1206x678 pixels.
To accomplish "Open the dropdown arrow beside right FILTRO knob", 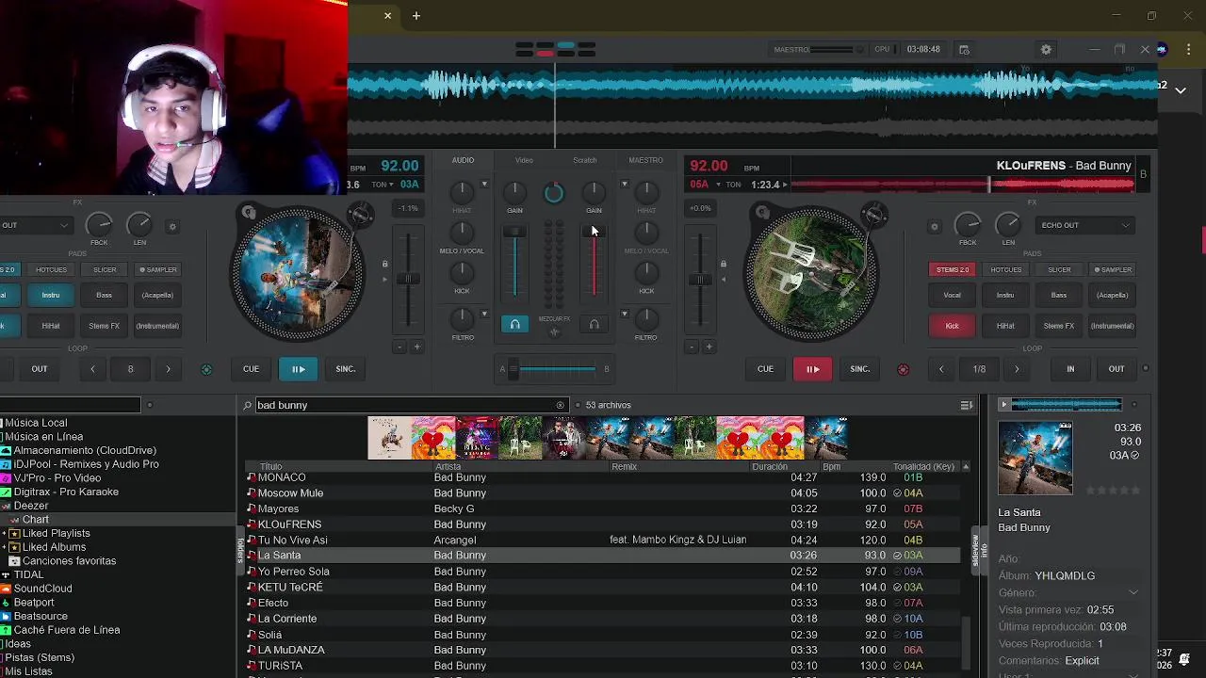I will coord(624,314).
